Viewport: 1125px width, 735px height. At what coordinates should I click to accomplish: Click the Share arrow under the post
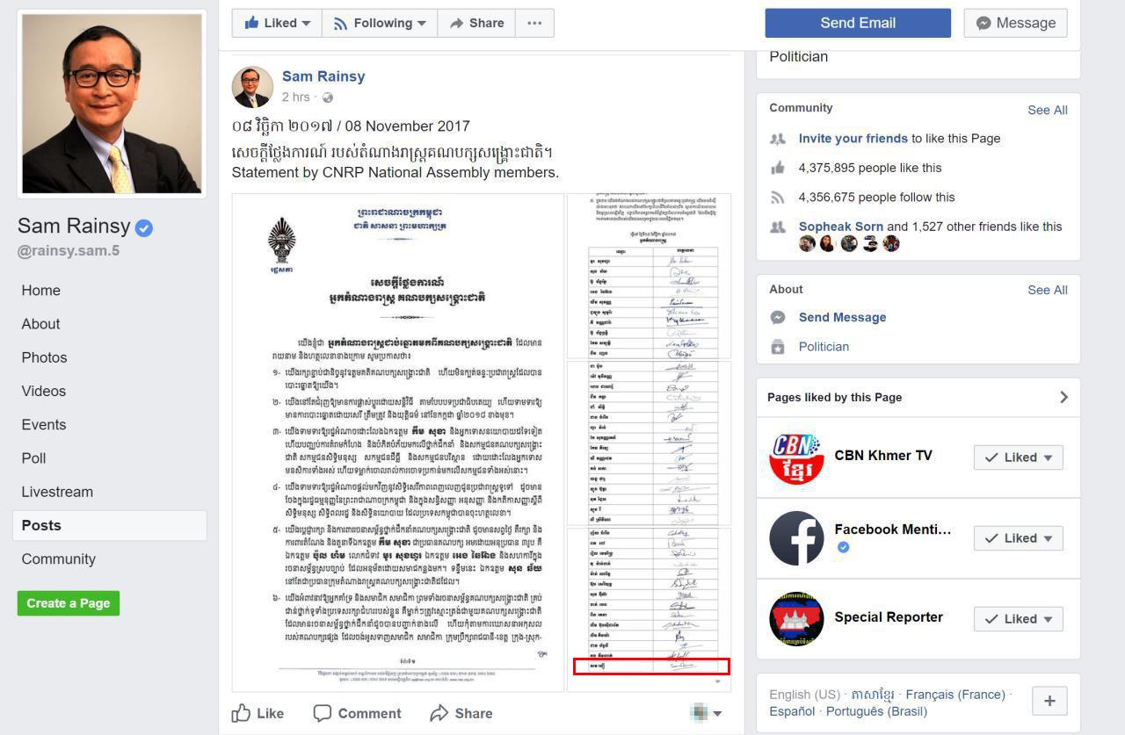[439, 713]
